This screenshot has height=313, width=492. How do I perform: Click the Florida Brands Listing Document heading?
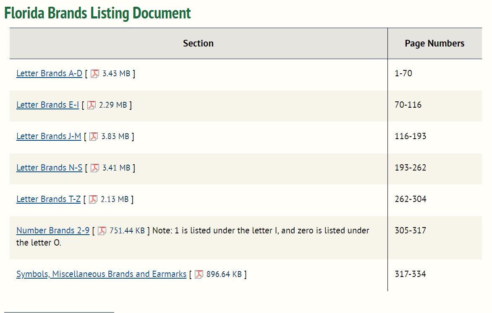[x=97, y=13]
